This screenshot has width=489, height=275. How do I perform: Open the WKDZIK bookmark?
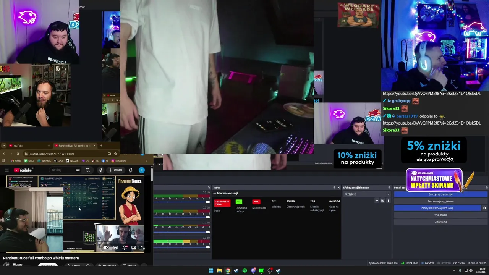(72, 161)
